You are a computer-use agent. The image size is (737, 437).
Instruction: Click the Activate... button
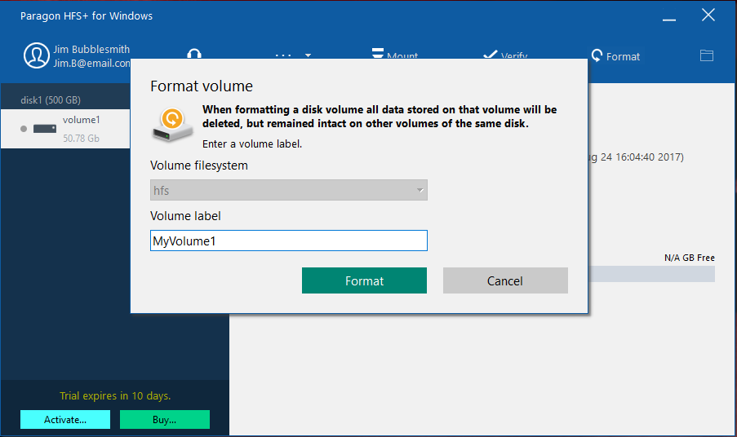pos(65,419)
